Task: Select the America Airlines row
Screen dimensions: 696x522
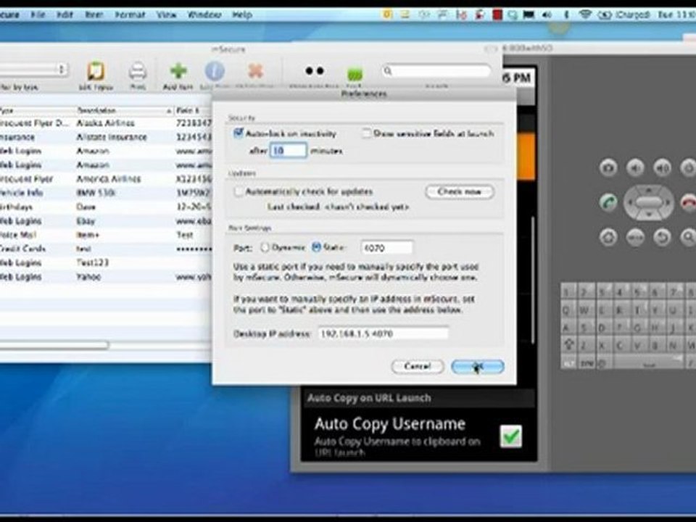Action: (106, 179)
